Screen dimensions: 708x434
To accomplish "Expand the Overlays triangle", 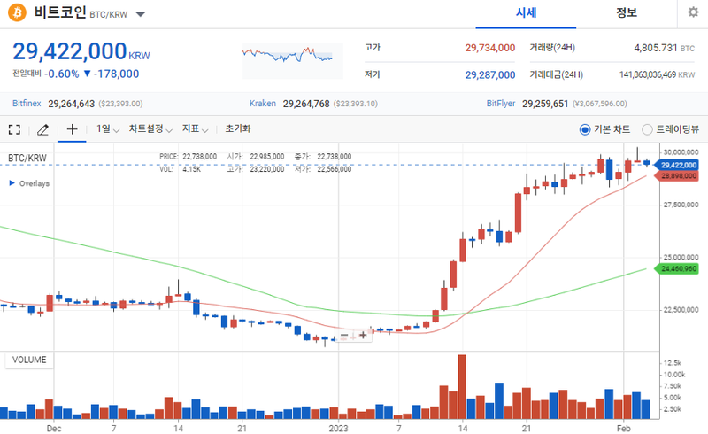I will pos(12,183).
